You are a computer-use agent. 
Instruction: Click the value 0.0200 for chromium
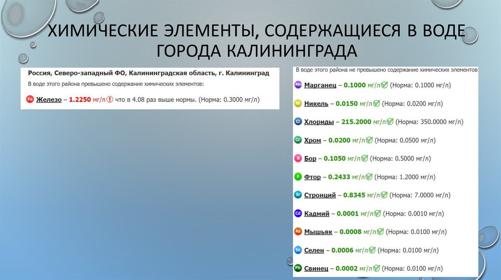click(x=340, y=140)
